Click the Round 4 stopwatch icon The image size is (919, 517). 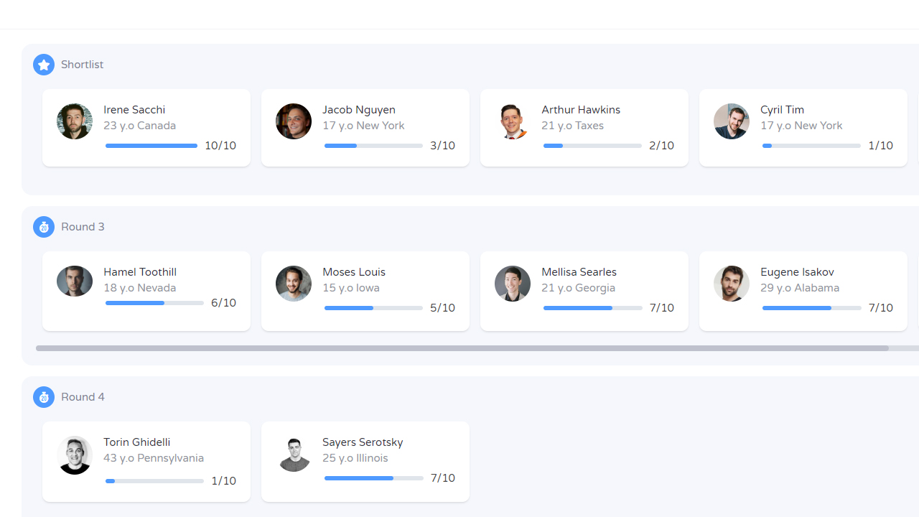tap(44, 397)
